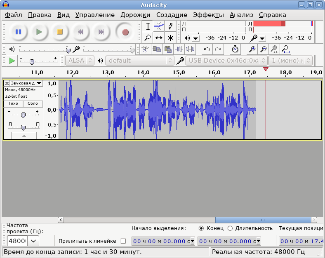The image size is (325, 258).
Task: Click the Fit Project zoom icon
Action: coord(286,49)
